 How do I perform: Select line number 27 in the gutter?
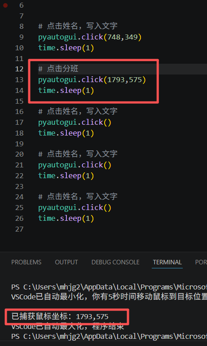(19, 229)
